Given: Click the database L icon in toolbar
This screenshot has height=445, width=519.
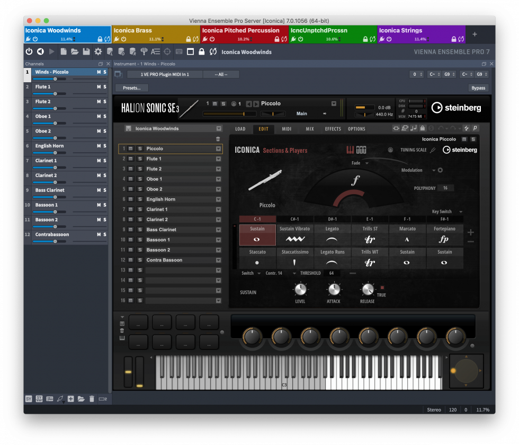Looking at the screenshot, I should coord(110,51).
